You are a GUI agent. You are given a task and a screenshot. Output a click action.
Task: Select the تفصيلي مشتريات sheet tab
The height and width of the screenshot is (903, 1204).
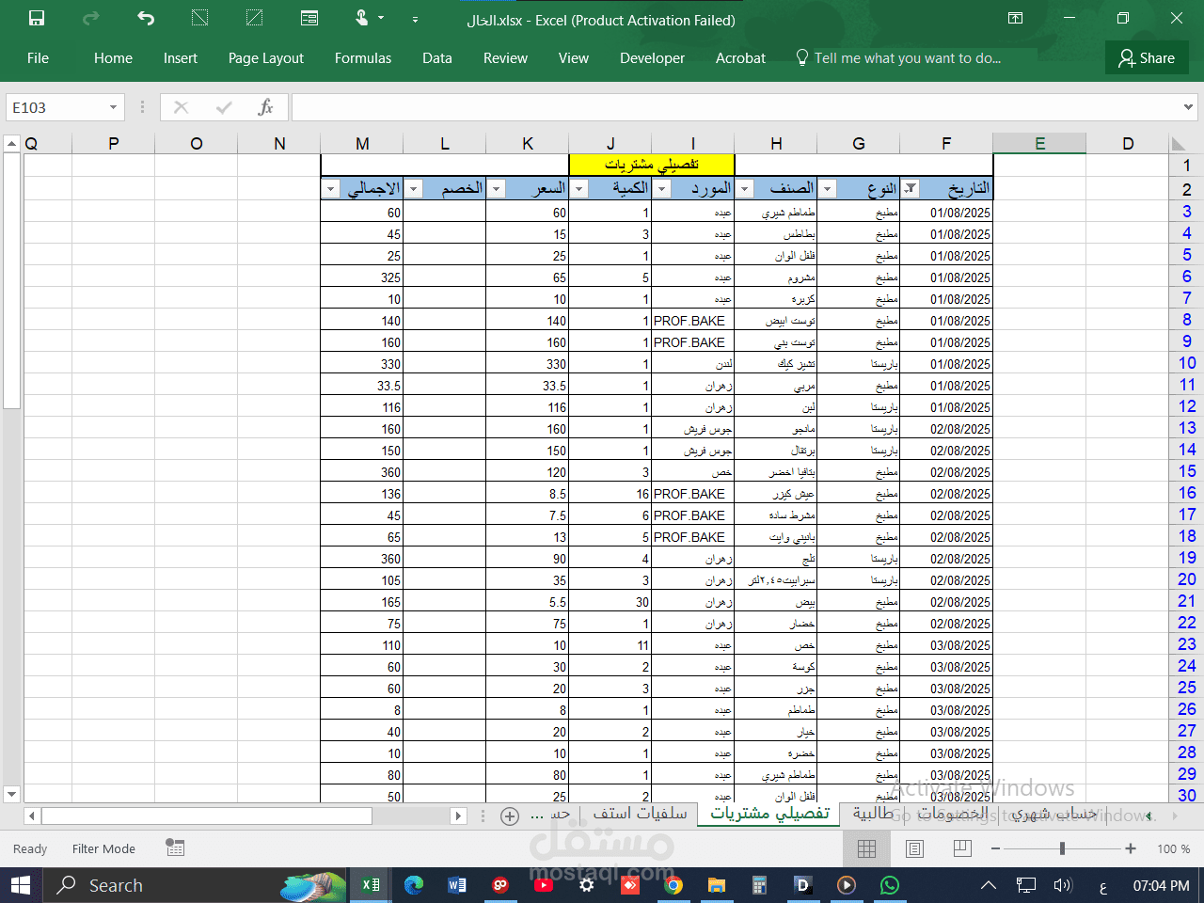(769, 814)
